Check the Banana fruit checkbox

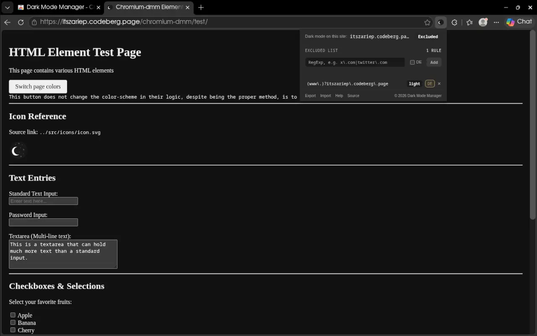[13, 323]
